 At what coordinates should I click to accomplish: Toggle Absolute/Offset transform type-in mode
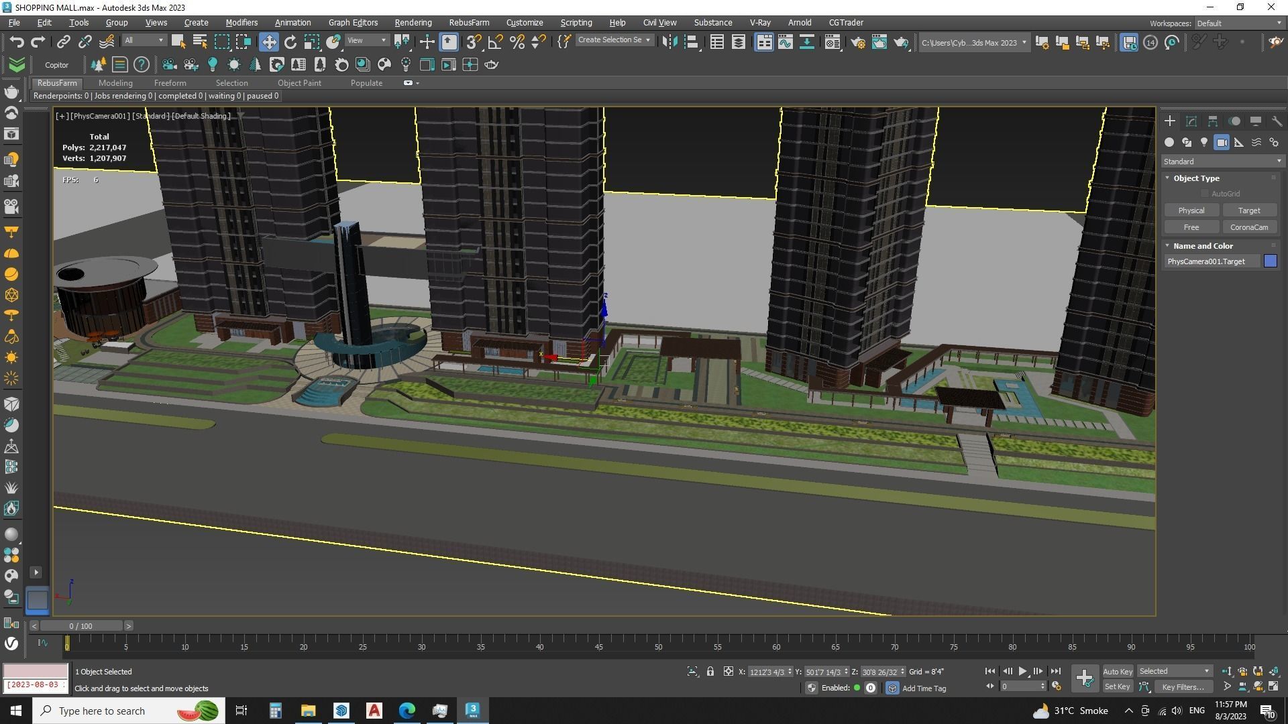(728, 671)
